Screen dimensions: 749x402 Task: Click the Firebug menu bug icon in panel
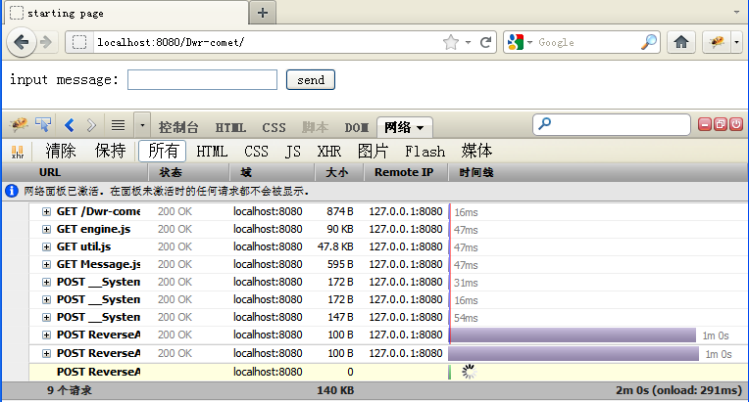[19, 125]
